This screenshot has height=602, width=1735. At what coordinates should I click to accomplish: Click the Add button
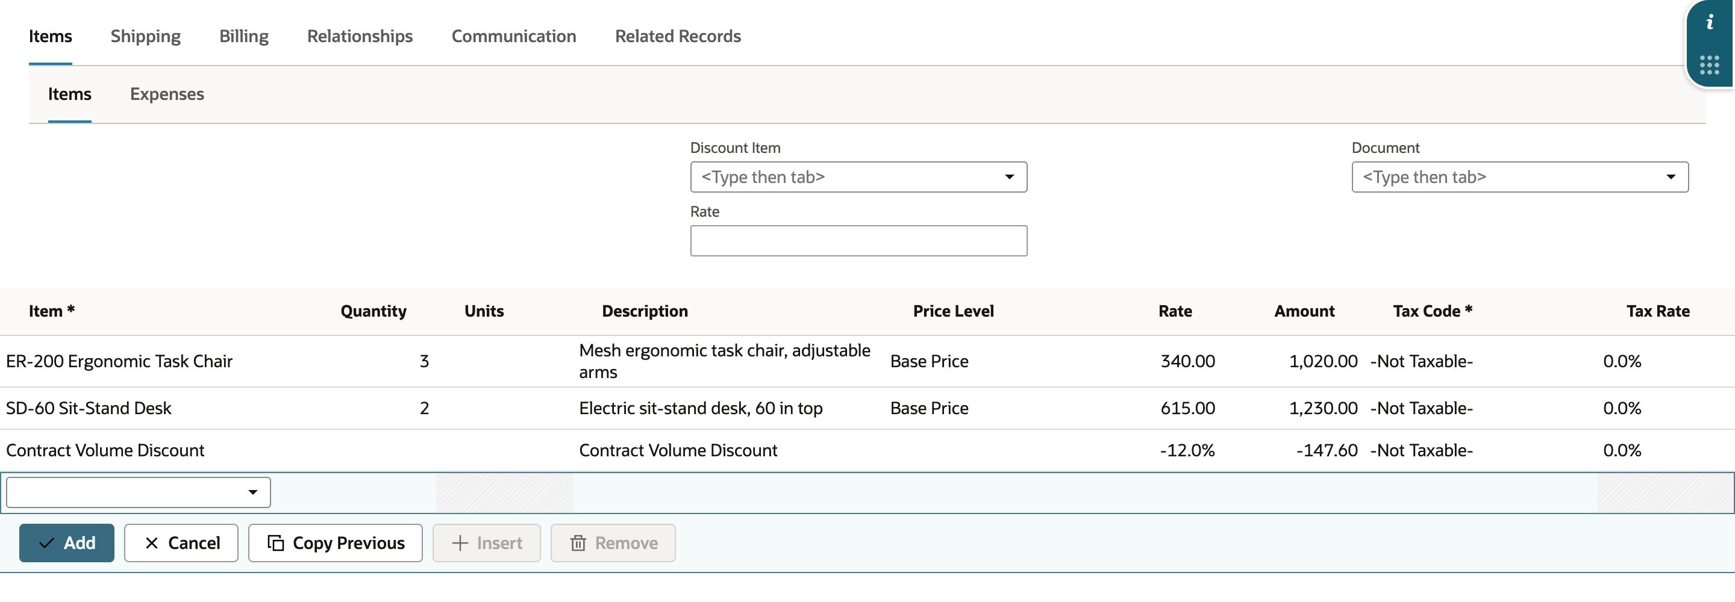pos(67,543)
